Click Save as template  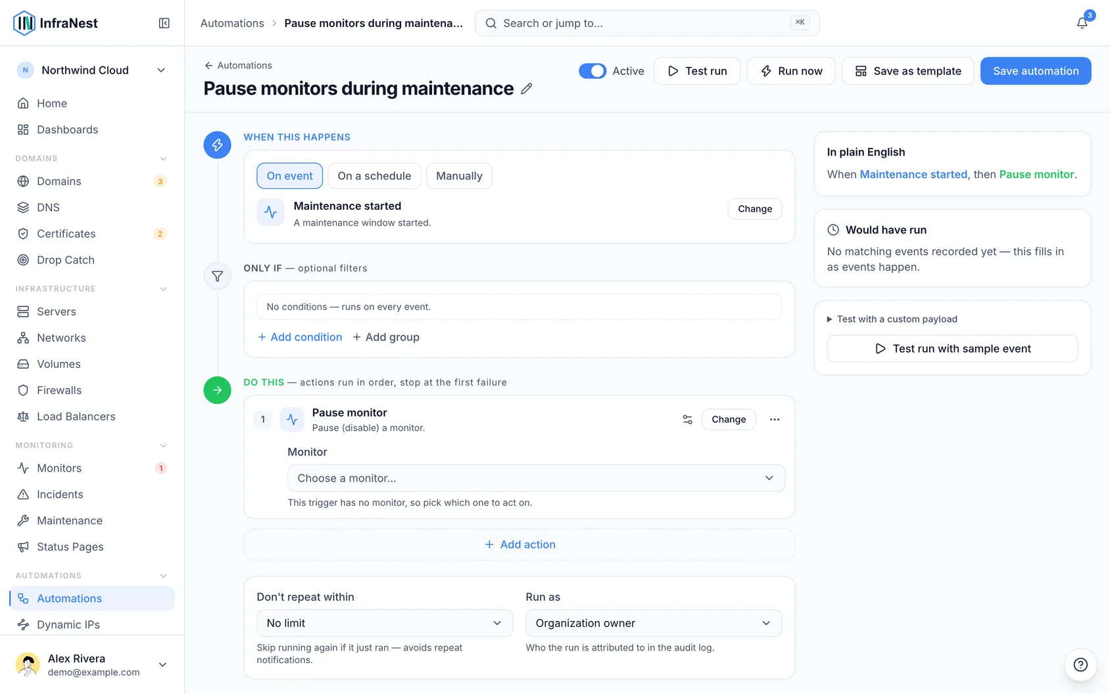click(908, 71)
